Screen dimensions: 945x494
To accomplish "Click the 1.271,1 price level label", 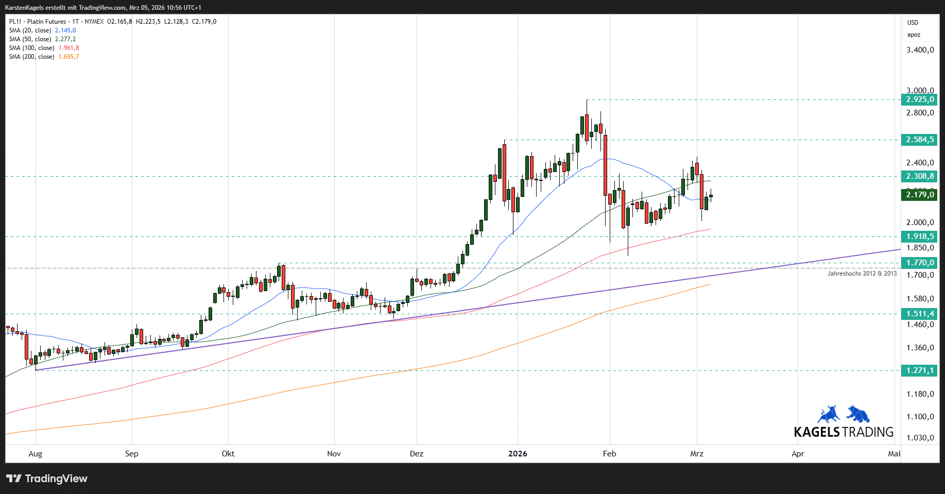I will pos(919,370).
